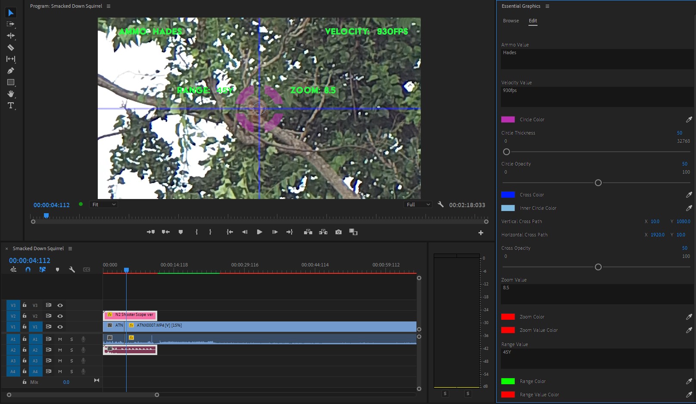Hide track V3 with eye icon
Viewport: 696px width, 404px height.
click(x=60, y=305)
